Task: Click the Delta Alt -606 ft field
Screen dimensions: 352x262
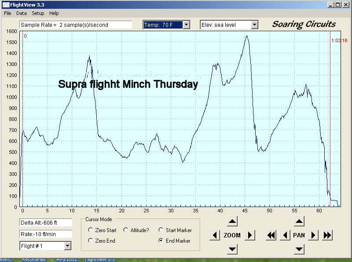Action: point(46,223)
